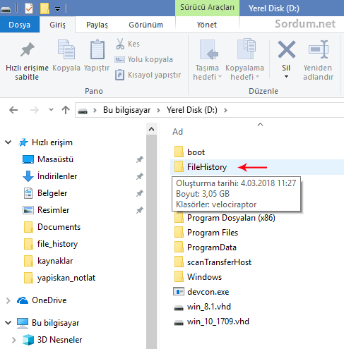Open the Dosya file menu

[x=20, y=25]
